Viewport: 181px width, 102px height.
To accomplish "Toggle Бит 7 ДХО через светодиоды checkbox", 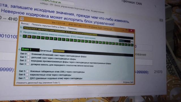I will coord(27,78).
